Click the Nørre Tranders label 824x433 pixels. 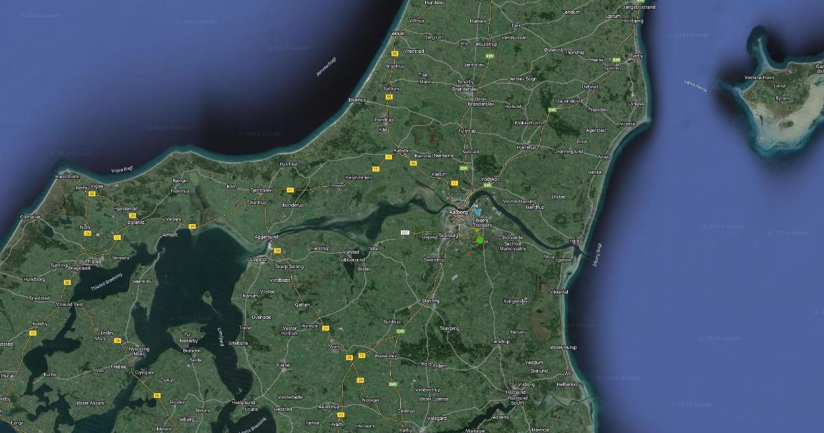481,223
